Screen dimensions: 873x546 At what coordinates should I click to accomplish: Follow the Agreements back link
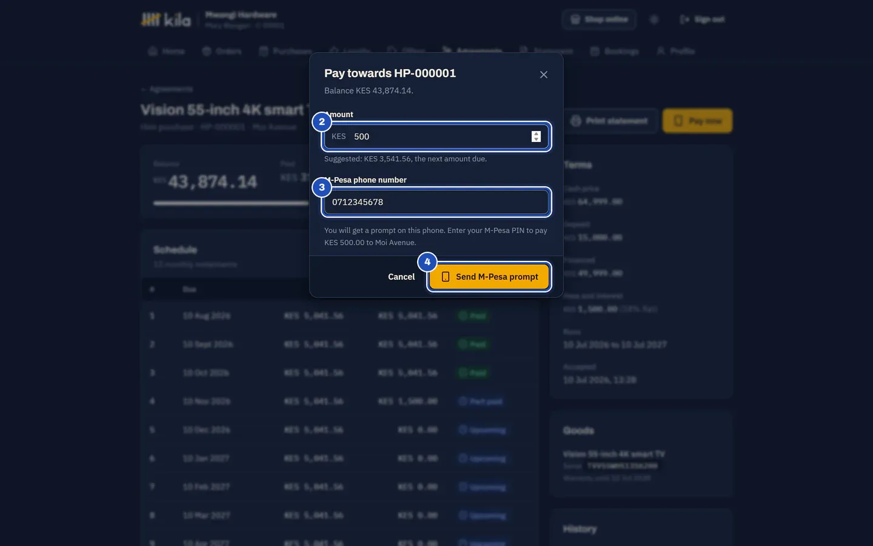tap(167, 89)
